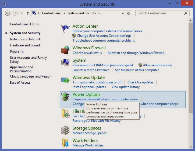Image resolution: width=195 pixels, height=151 pixels.
Task: Expand chevron after Control Panel breadcrumb
Action: tap(65, 13)
